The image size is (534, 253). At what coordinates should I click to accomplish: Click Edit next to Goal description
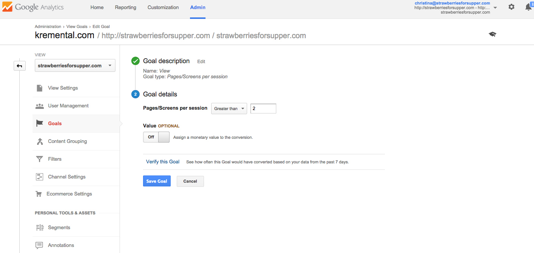tap(201, 61)
